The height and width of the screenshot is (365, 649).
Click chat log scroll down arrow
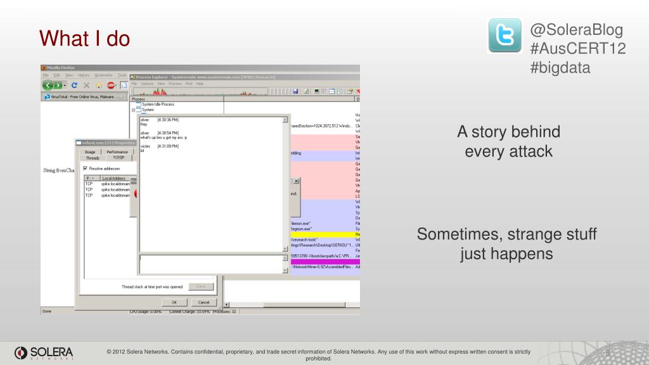285,248
